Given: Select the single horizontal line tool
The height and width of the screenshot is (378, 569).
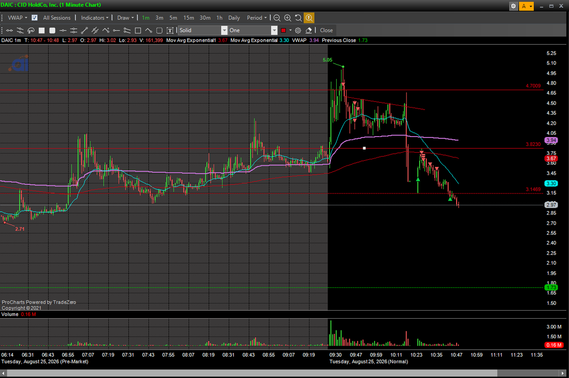Looking at the screenshot, I should (63, 30).
